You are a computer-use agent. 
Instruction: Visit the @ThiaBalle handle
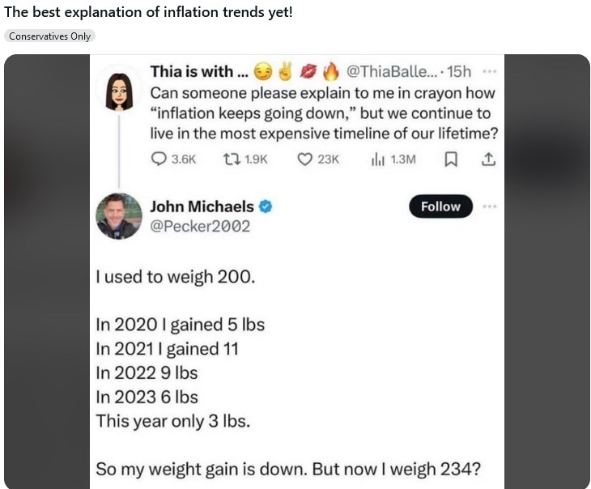(x=393, y=71)
